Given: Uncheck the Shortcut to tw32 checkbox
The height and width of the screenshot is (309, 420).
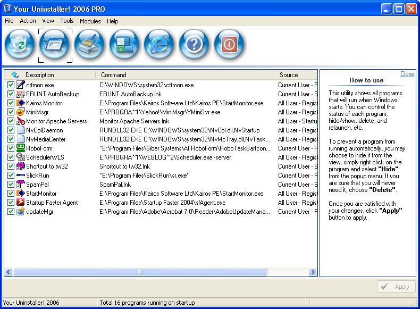Looking at the screenshot, I should pos(11,166).
